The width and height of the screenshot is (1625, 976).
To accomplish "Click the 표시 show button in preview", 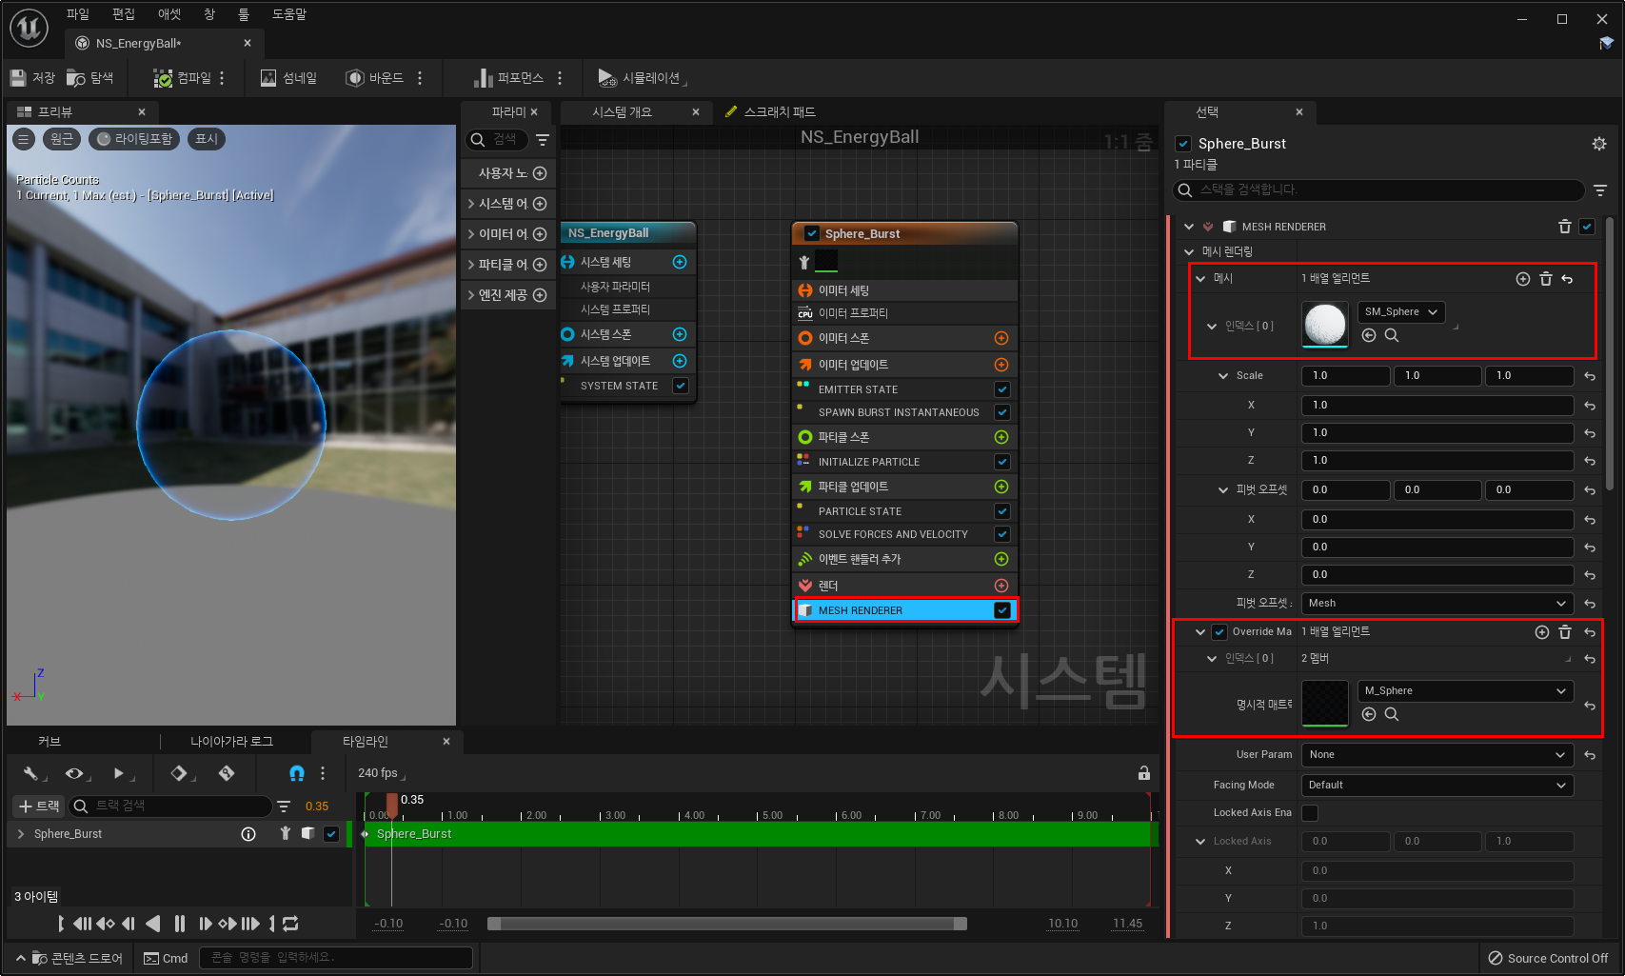I will click(x=207, y=139).
